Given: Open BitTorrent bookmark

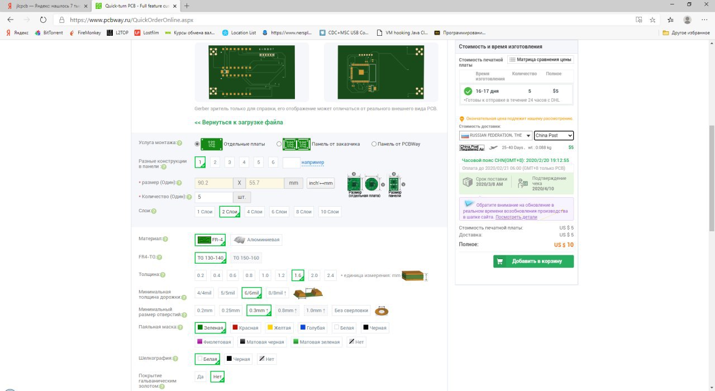Looking at the screenshot, I should click(49, 32).
